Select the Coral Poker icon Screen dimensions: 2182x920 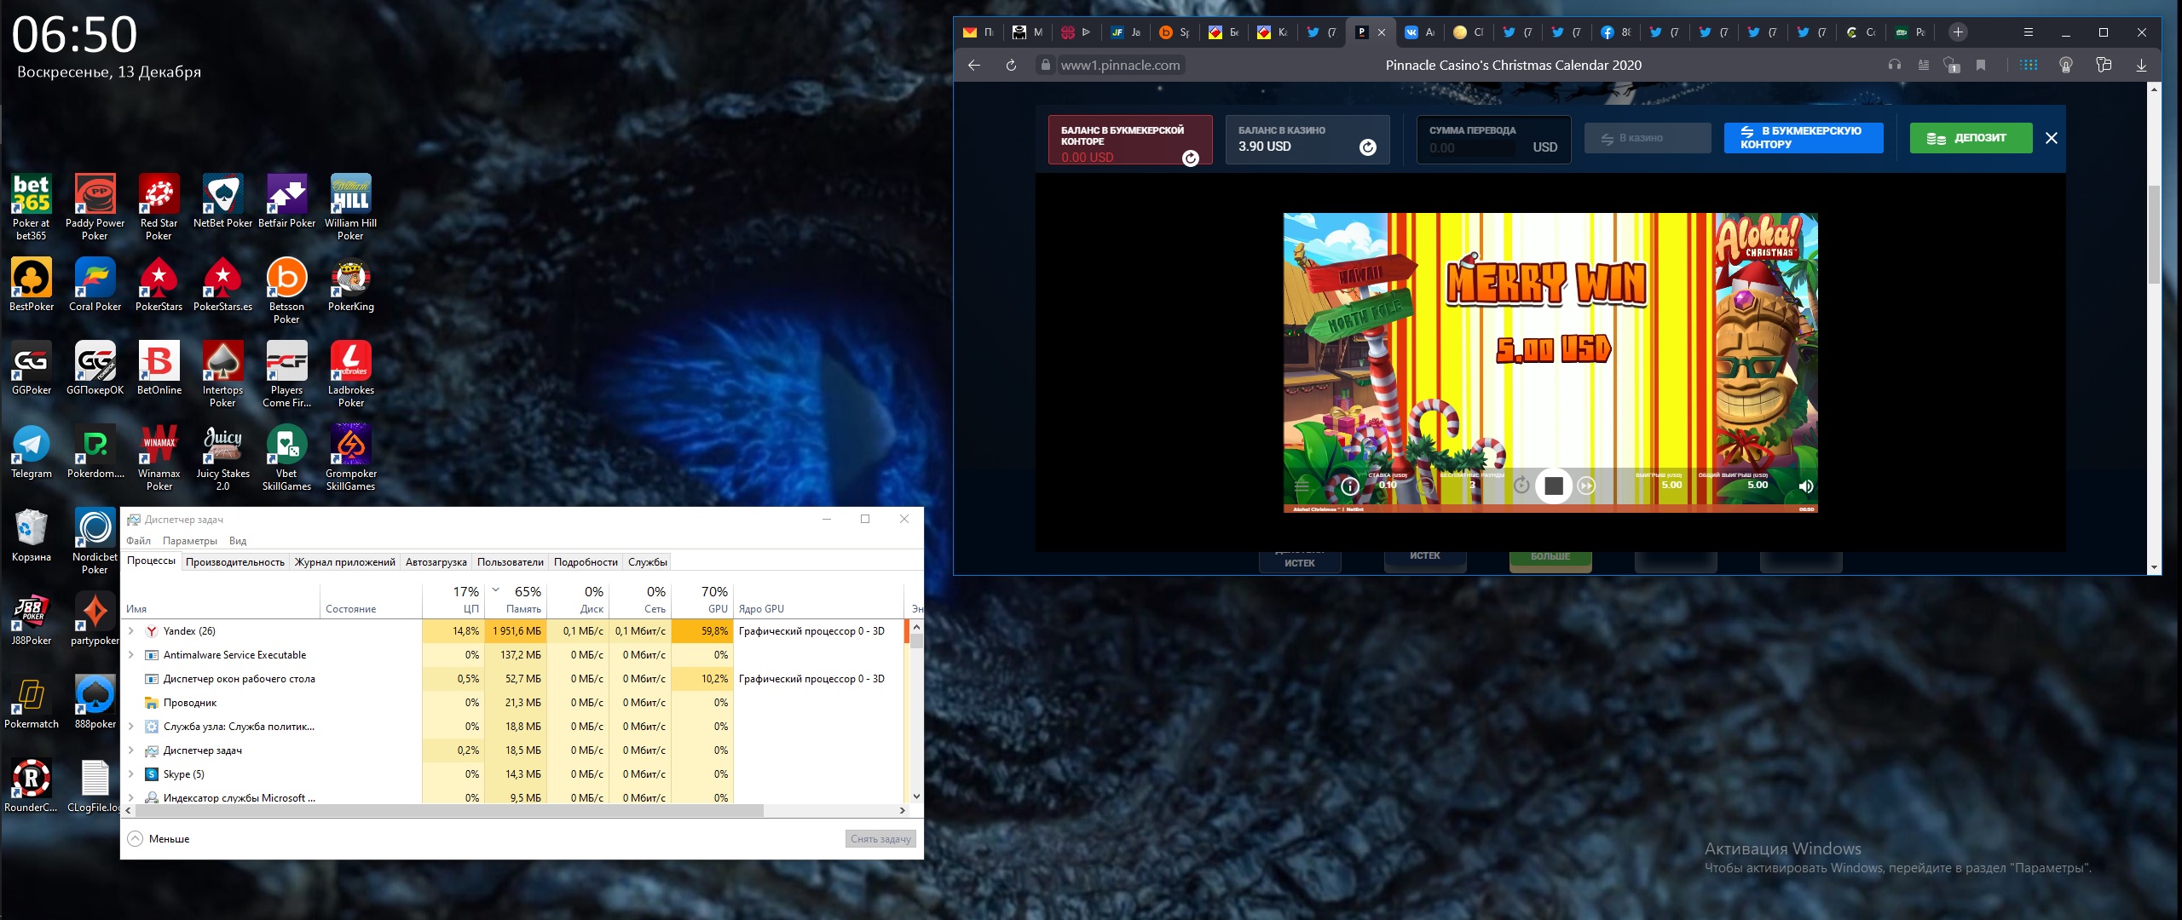95,285
